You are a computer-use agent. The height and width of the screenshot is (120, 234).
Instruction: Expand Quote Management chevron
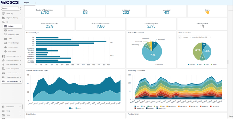click(21, 69)
